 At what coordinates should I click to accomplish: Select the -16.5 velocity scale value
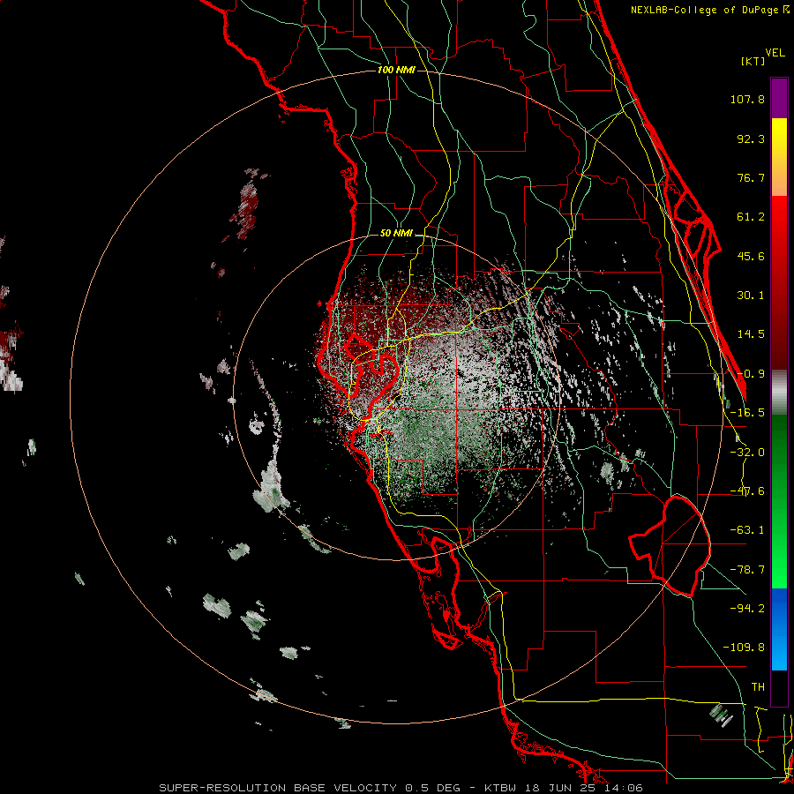pyautogui.click(x=747, y=413)
